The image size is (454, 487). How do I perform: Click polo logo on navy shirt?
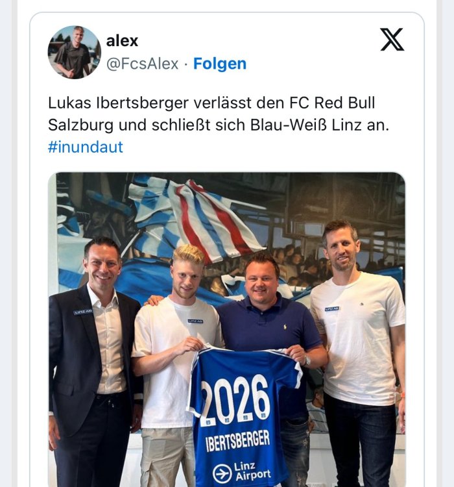click(285, 327)
